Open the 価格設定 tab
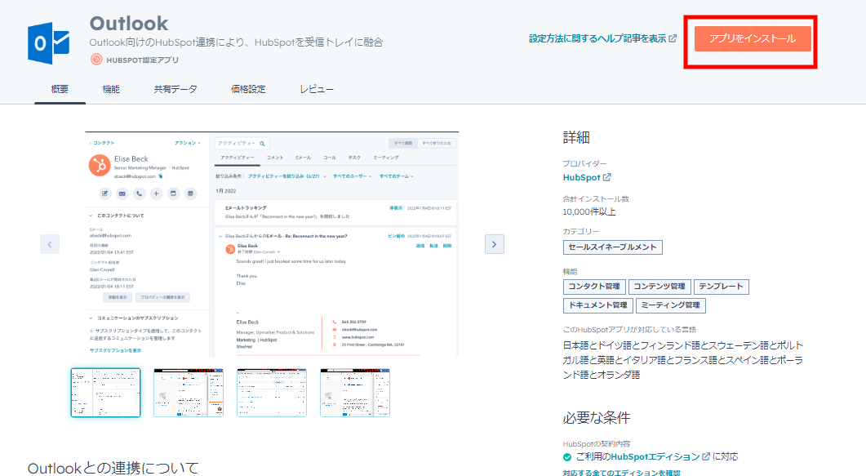 coord(248,89)
